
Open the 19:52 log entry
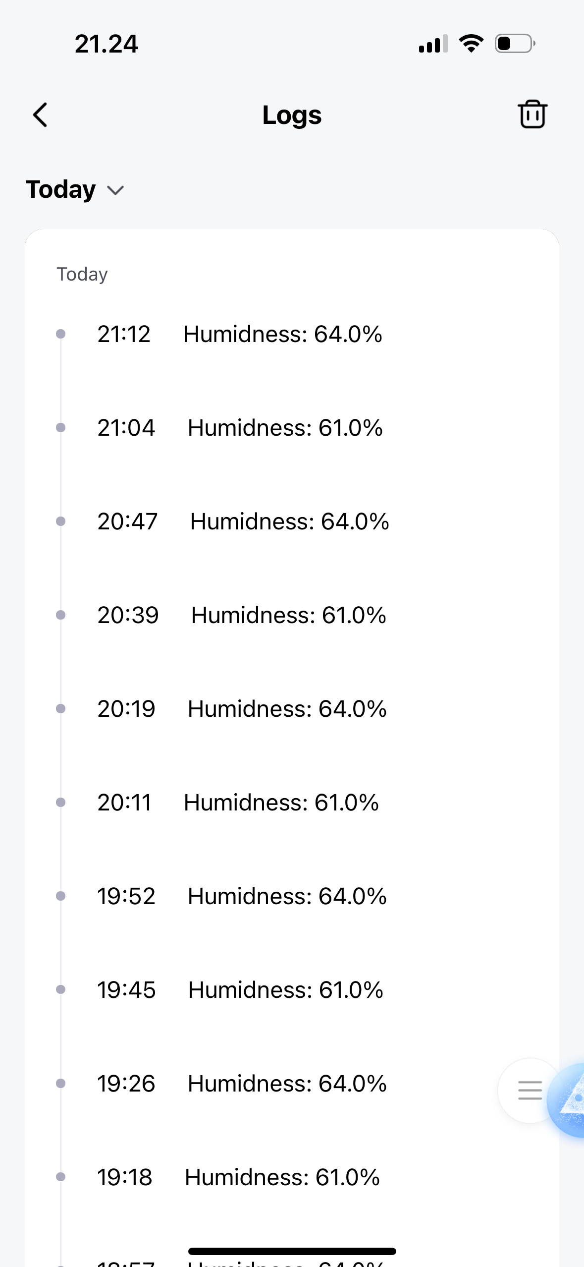[241, 896]
